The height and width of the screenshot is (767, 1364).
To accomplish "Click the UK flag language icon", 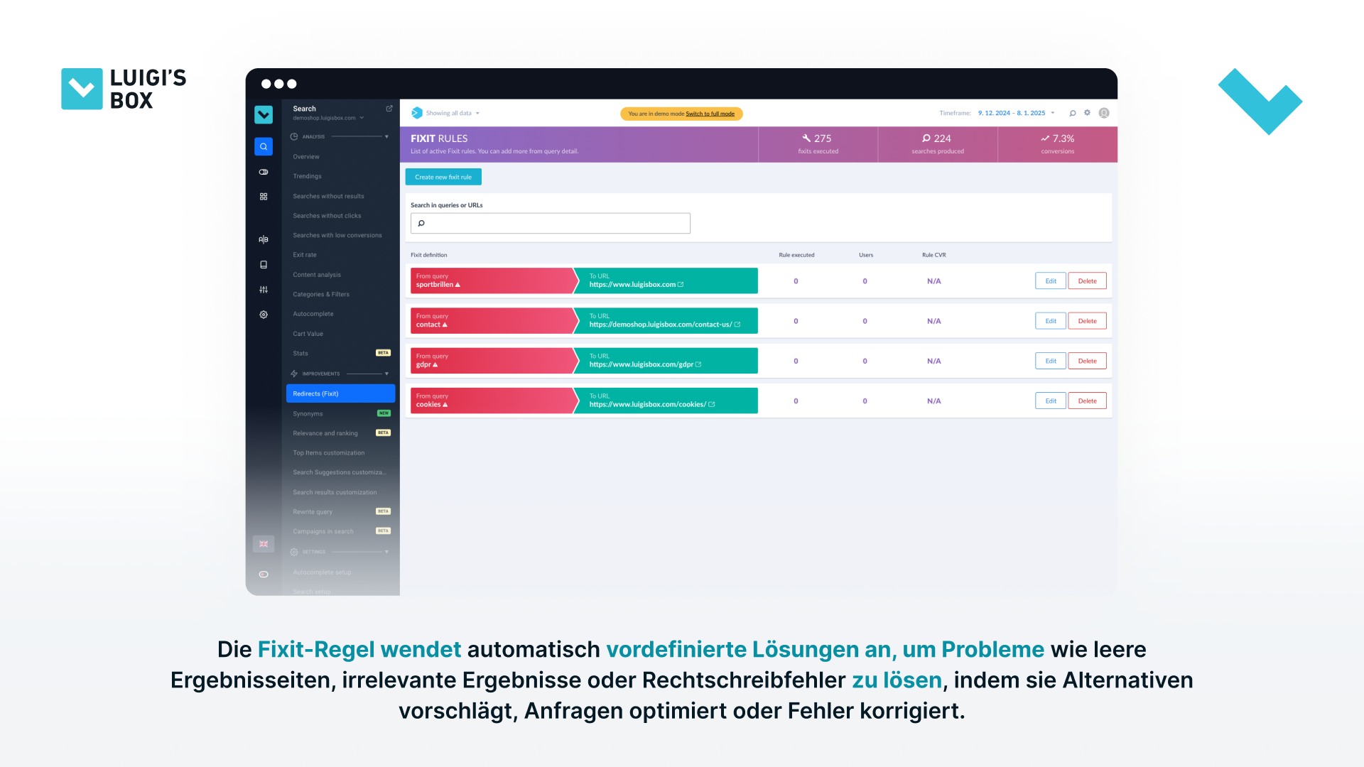I will pos(264,544).
